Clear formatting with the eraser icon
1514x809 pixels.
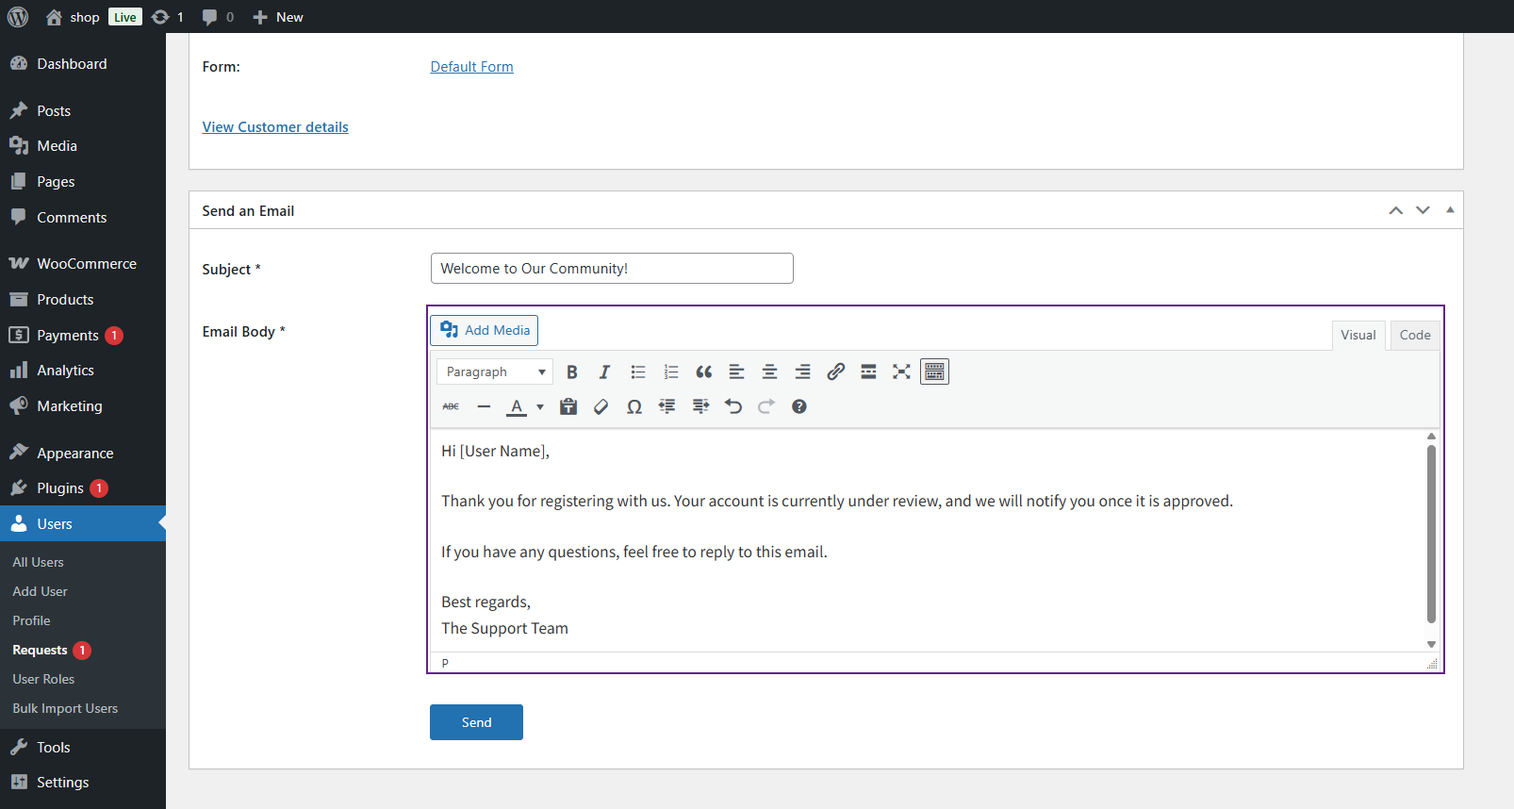point(601,407)
